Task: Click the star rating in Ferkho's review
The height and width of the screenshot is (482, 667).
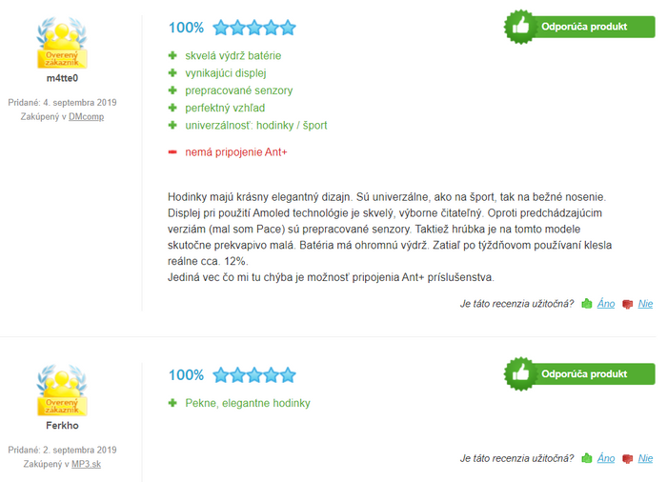Action: click(254, 375)
